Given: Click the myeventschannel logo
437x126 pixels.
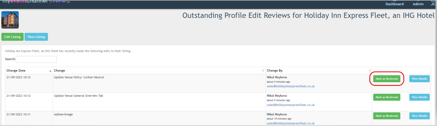Looking at the screenshot, I should tap(36, 2).
